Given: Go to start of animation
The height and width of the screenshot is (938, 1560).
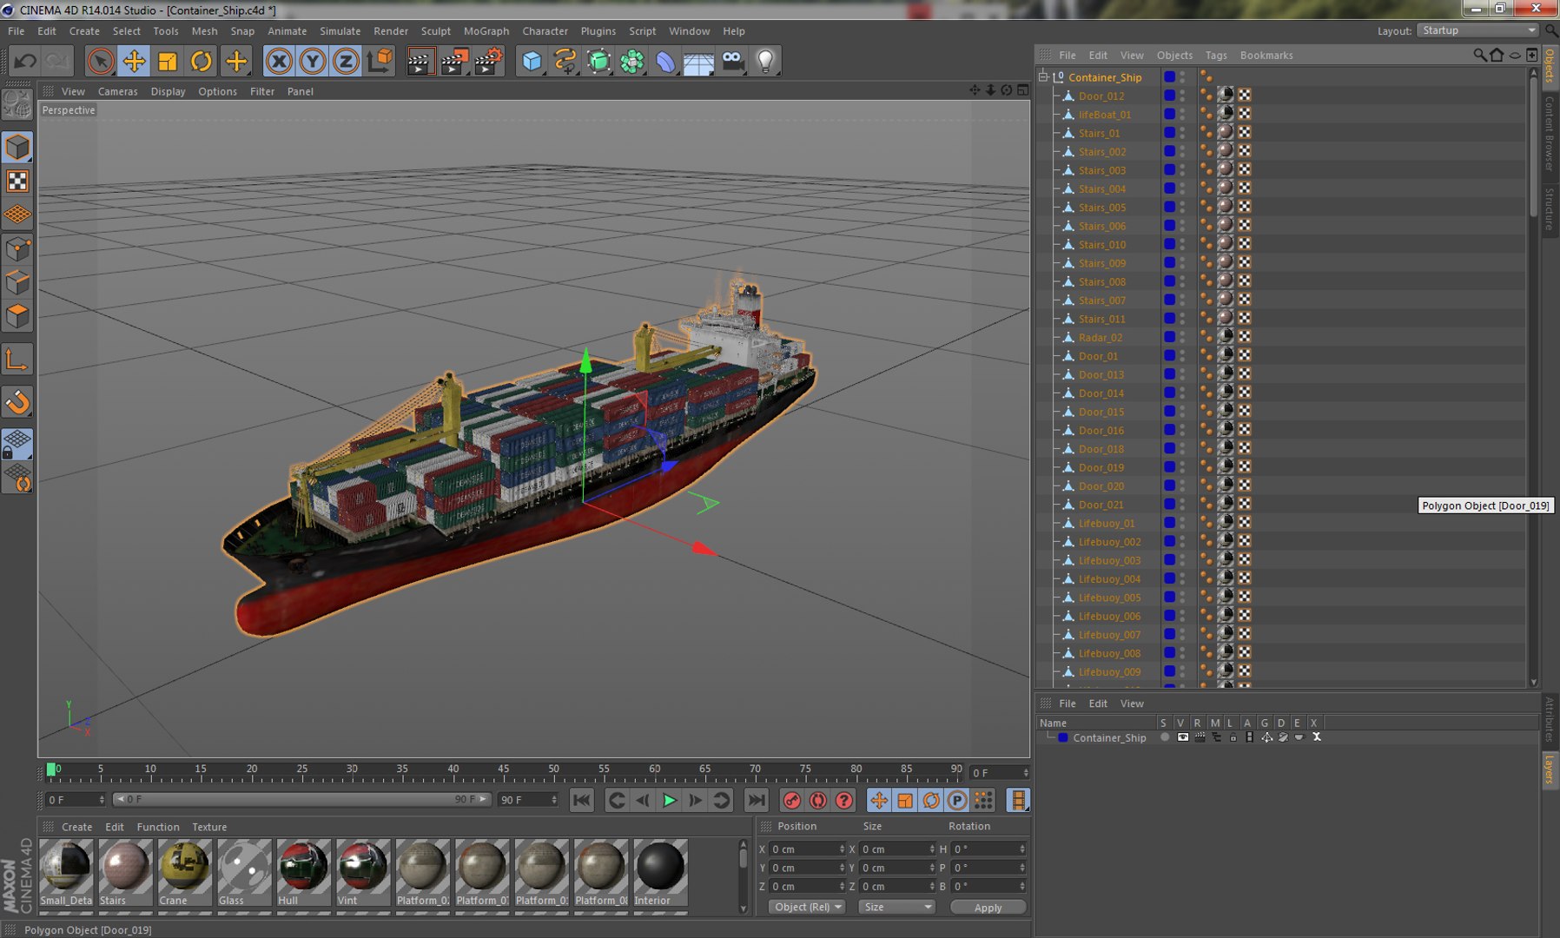Looking at the screenshot, I should pyautogui.click(x=581, y=800).
